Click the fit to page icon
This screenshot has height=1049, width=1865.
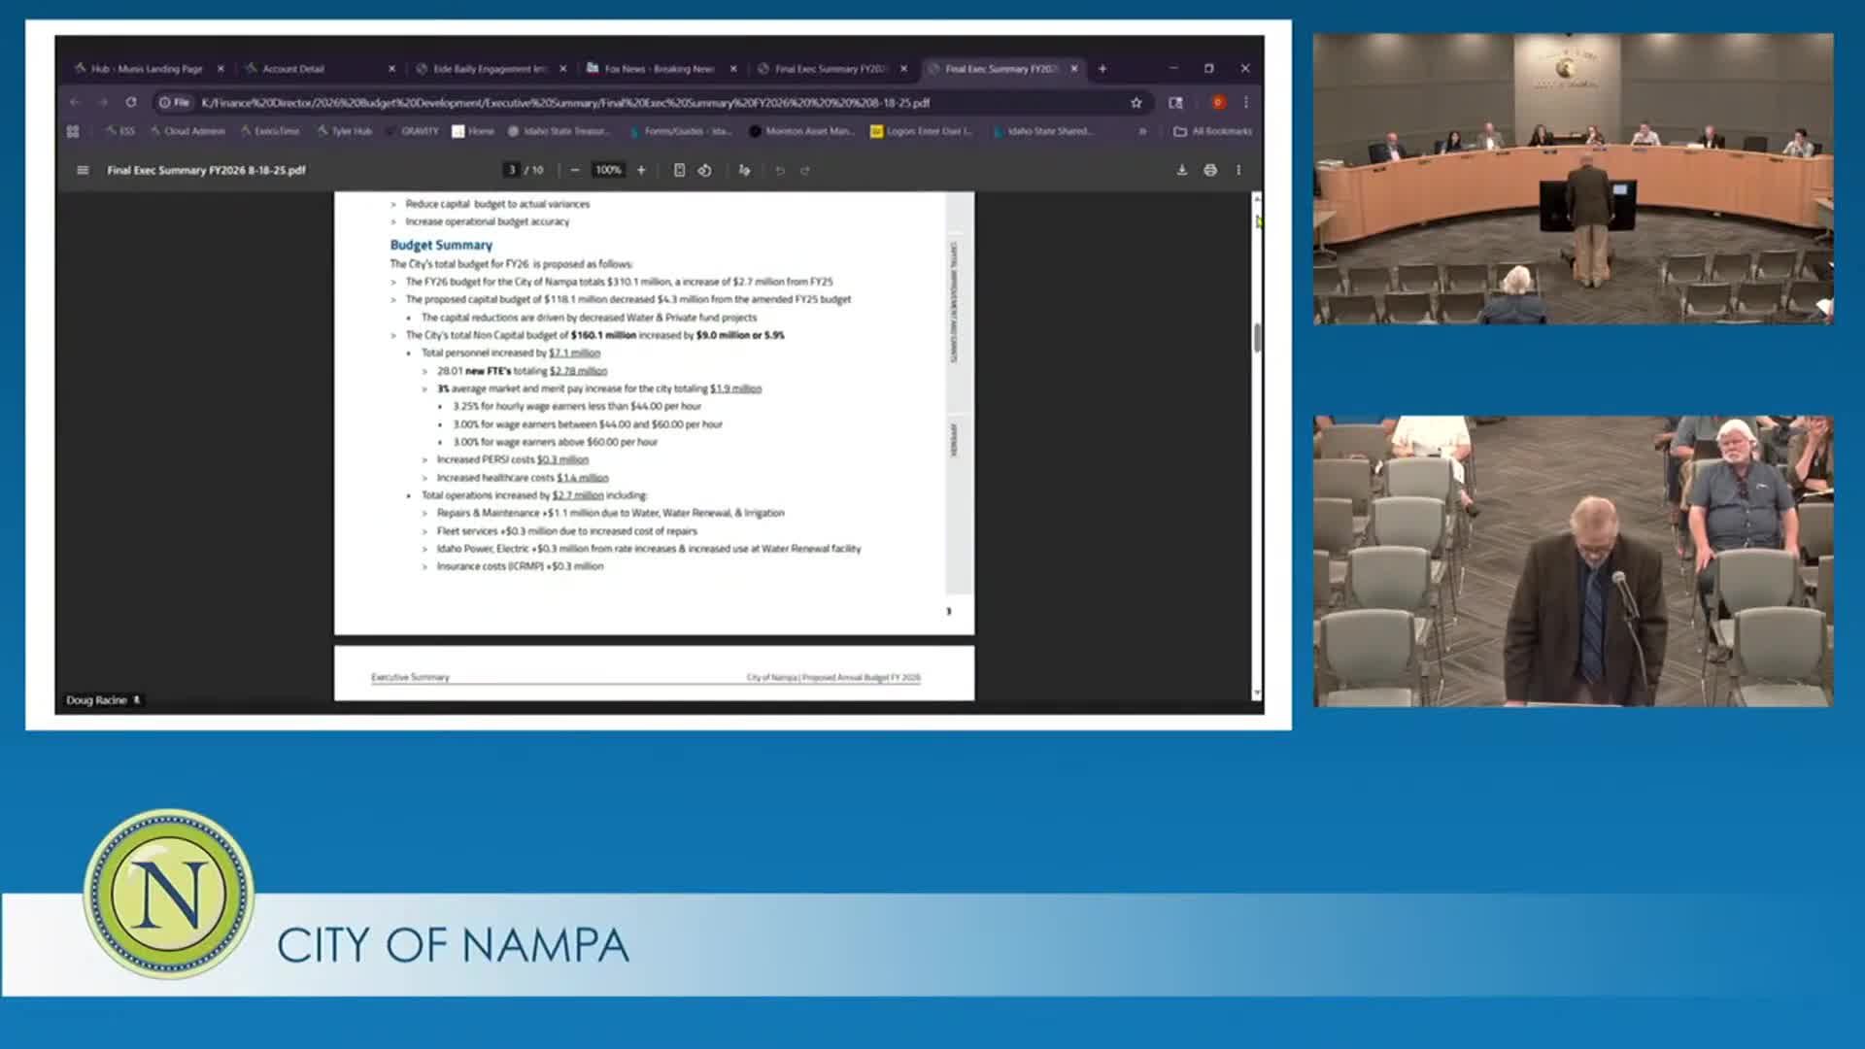[x=679, y=170]
